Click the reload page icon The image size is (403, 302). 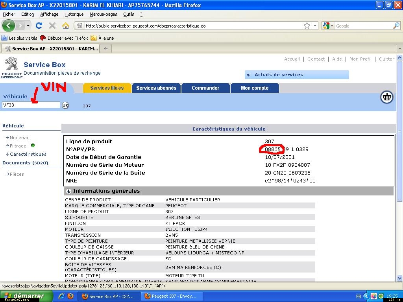point(39,26)
